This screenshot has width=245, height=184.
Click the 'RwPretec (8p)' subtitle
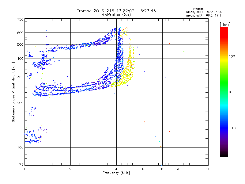pos(116,15)
